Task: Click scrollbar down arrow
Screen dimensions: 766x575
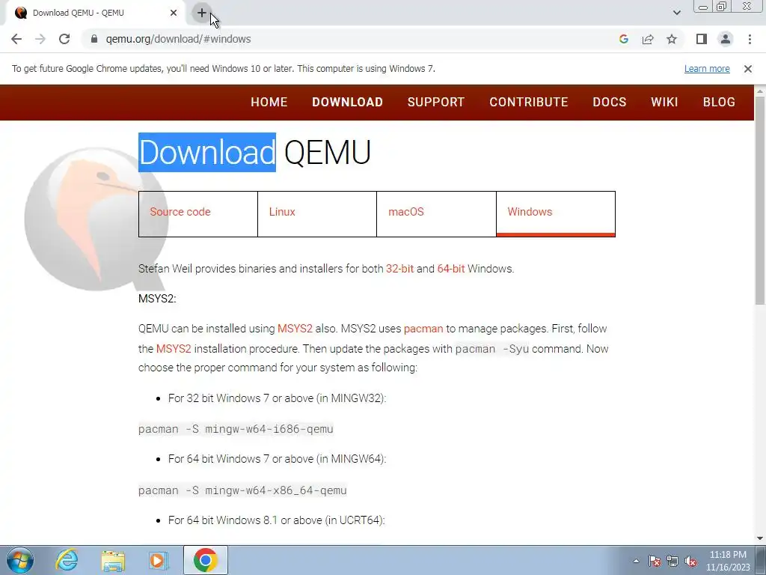Action: [x=760, y=538]
